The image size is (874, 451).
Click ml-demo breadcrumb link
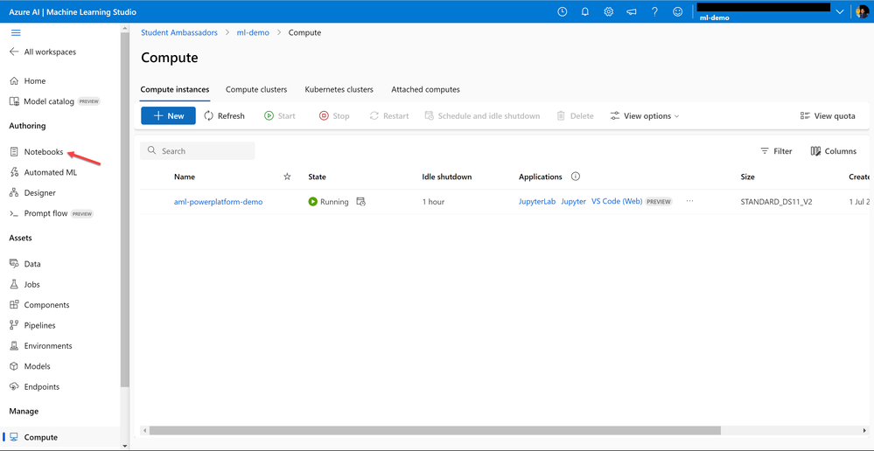point(253,33)
